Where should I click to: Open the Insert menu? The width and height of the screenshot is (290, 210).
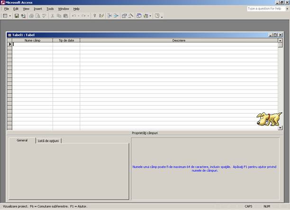coord(38,9)
